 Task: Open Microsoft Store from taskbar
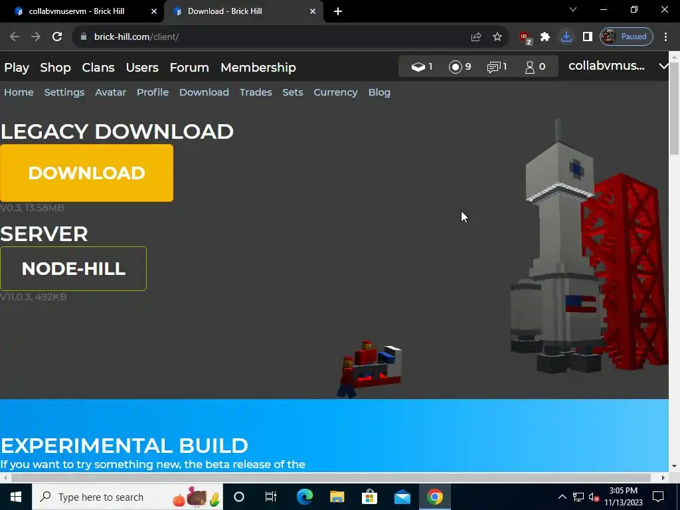[369, 497]
